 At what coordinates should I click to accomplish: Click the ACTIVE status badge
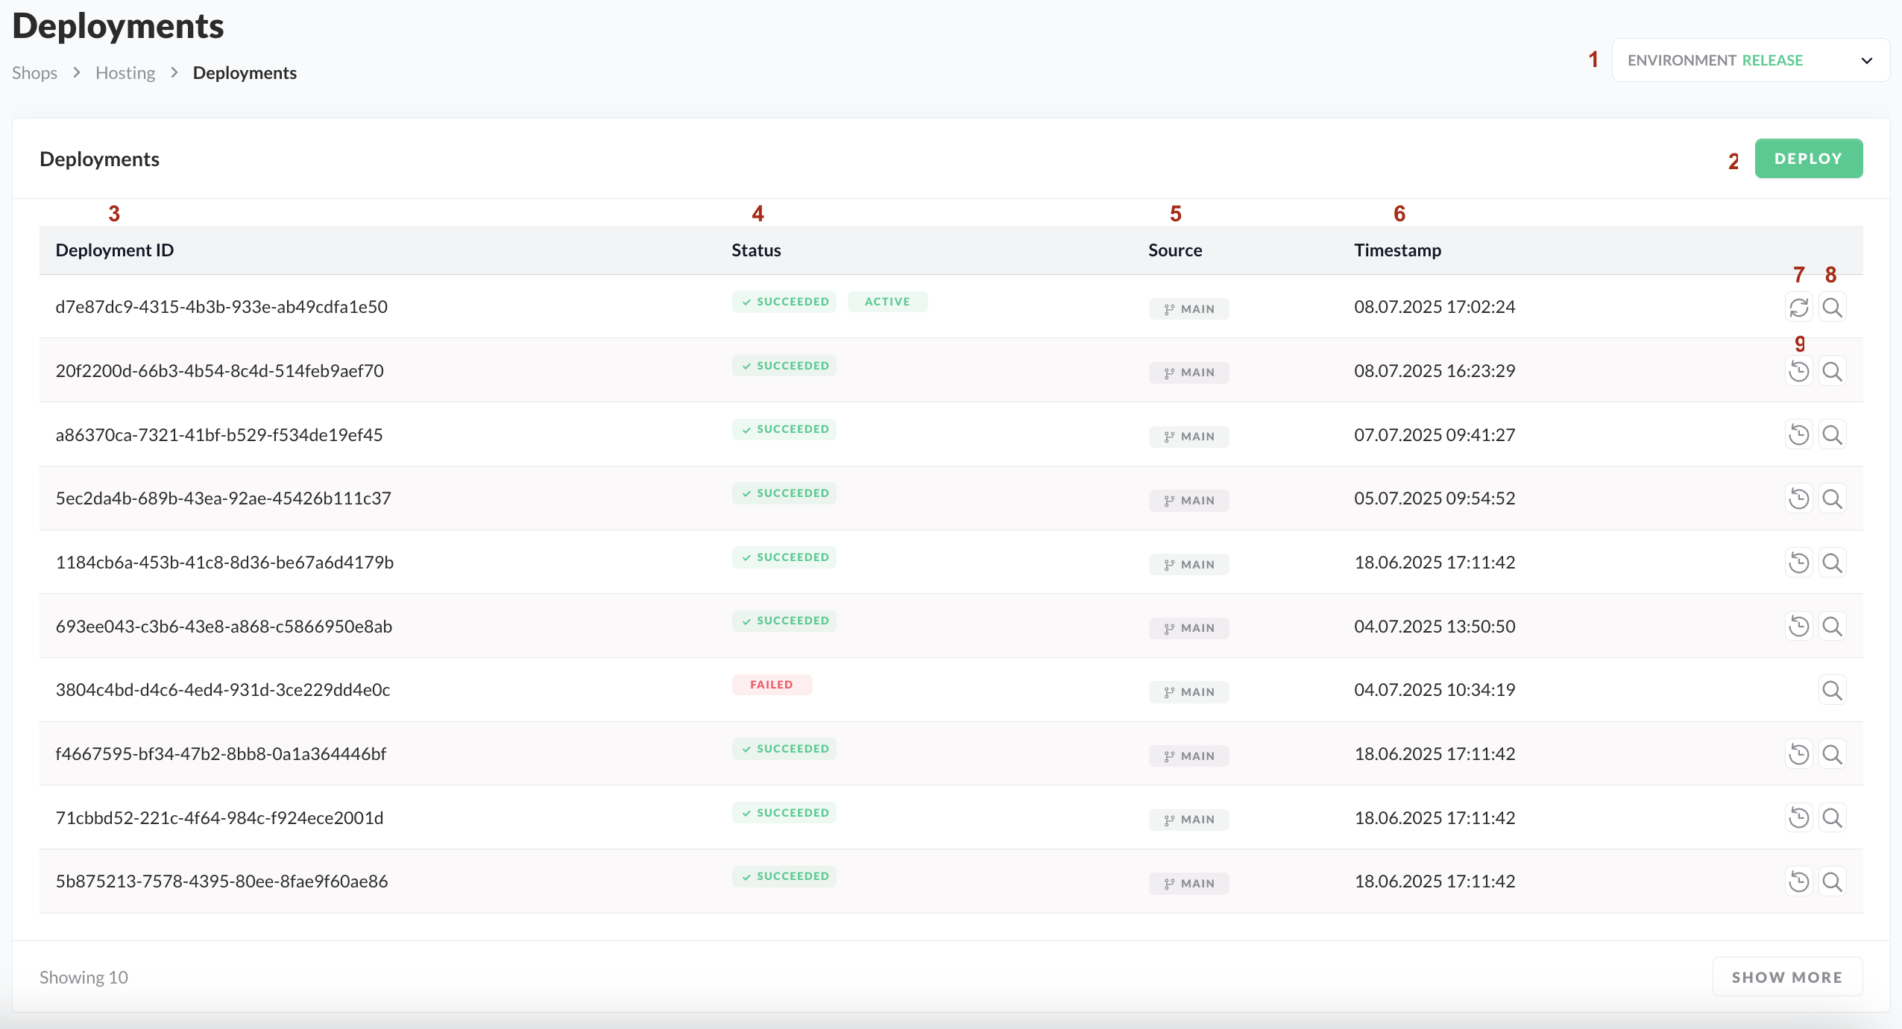coord(887,302)
